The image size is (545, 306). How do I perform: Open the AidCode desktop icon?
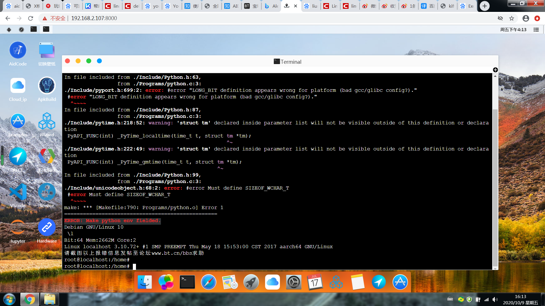click(18, 50)
